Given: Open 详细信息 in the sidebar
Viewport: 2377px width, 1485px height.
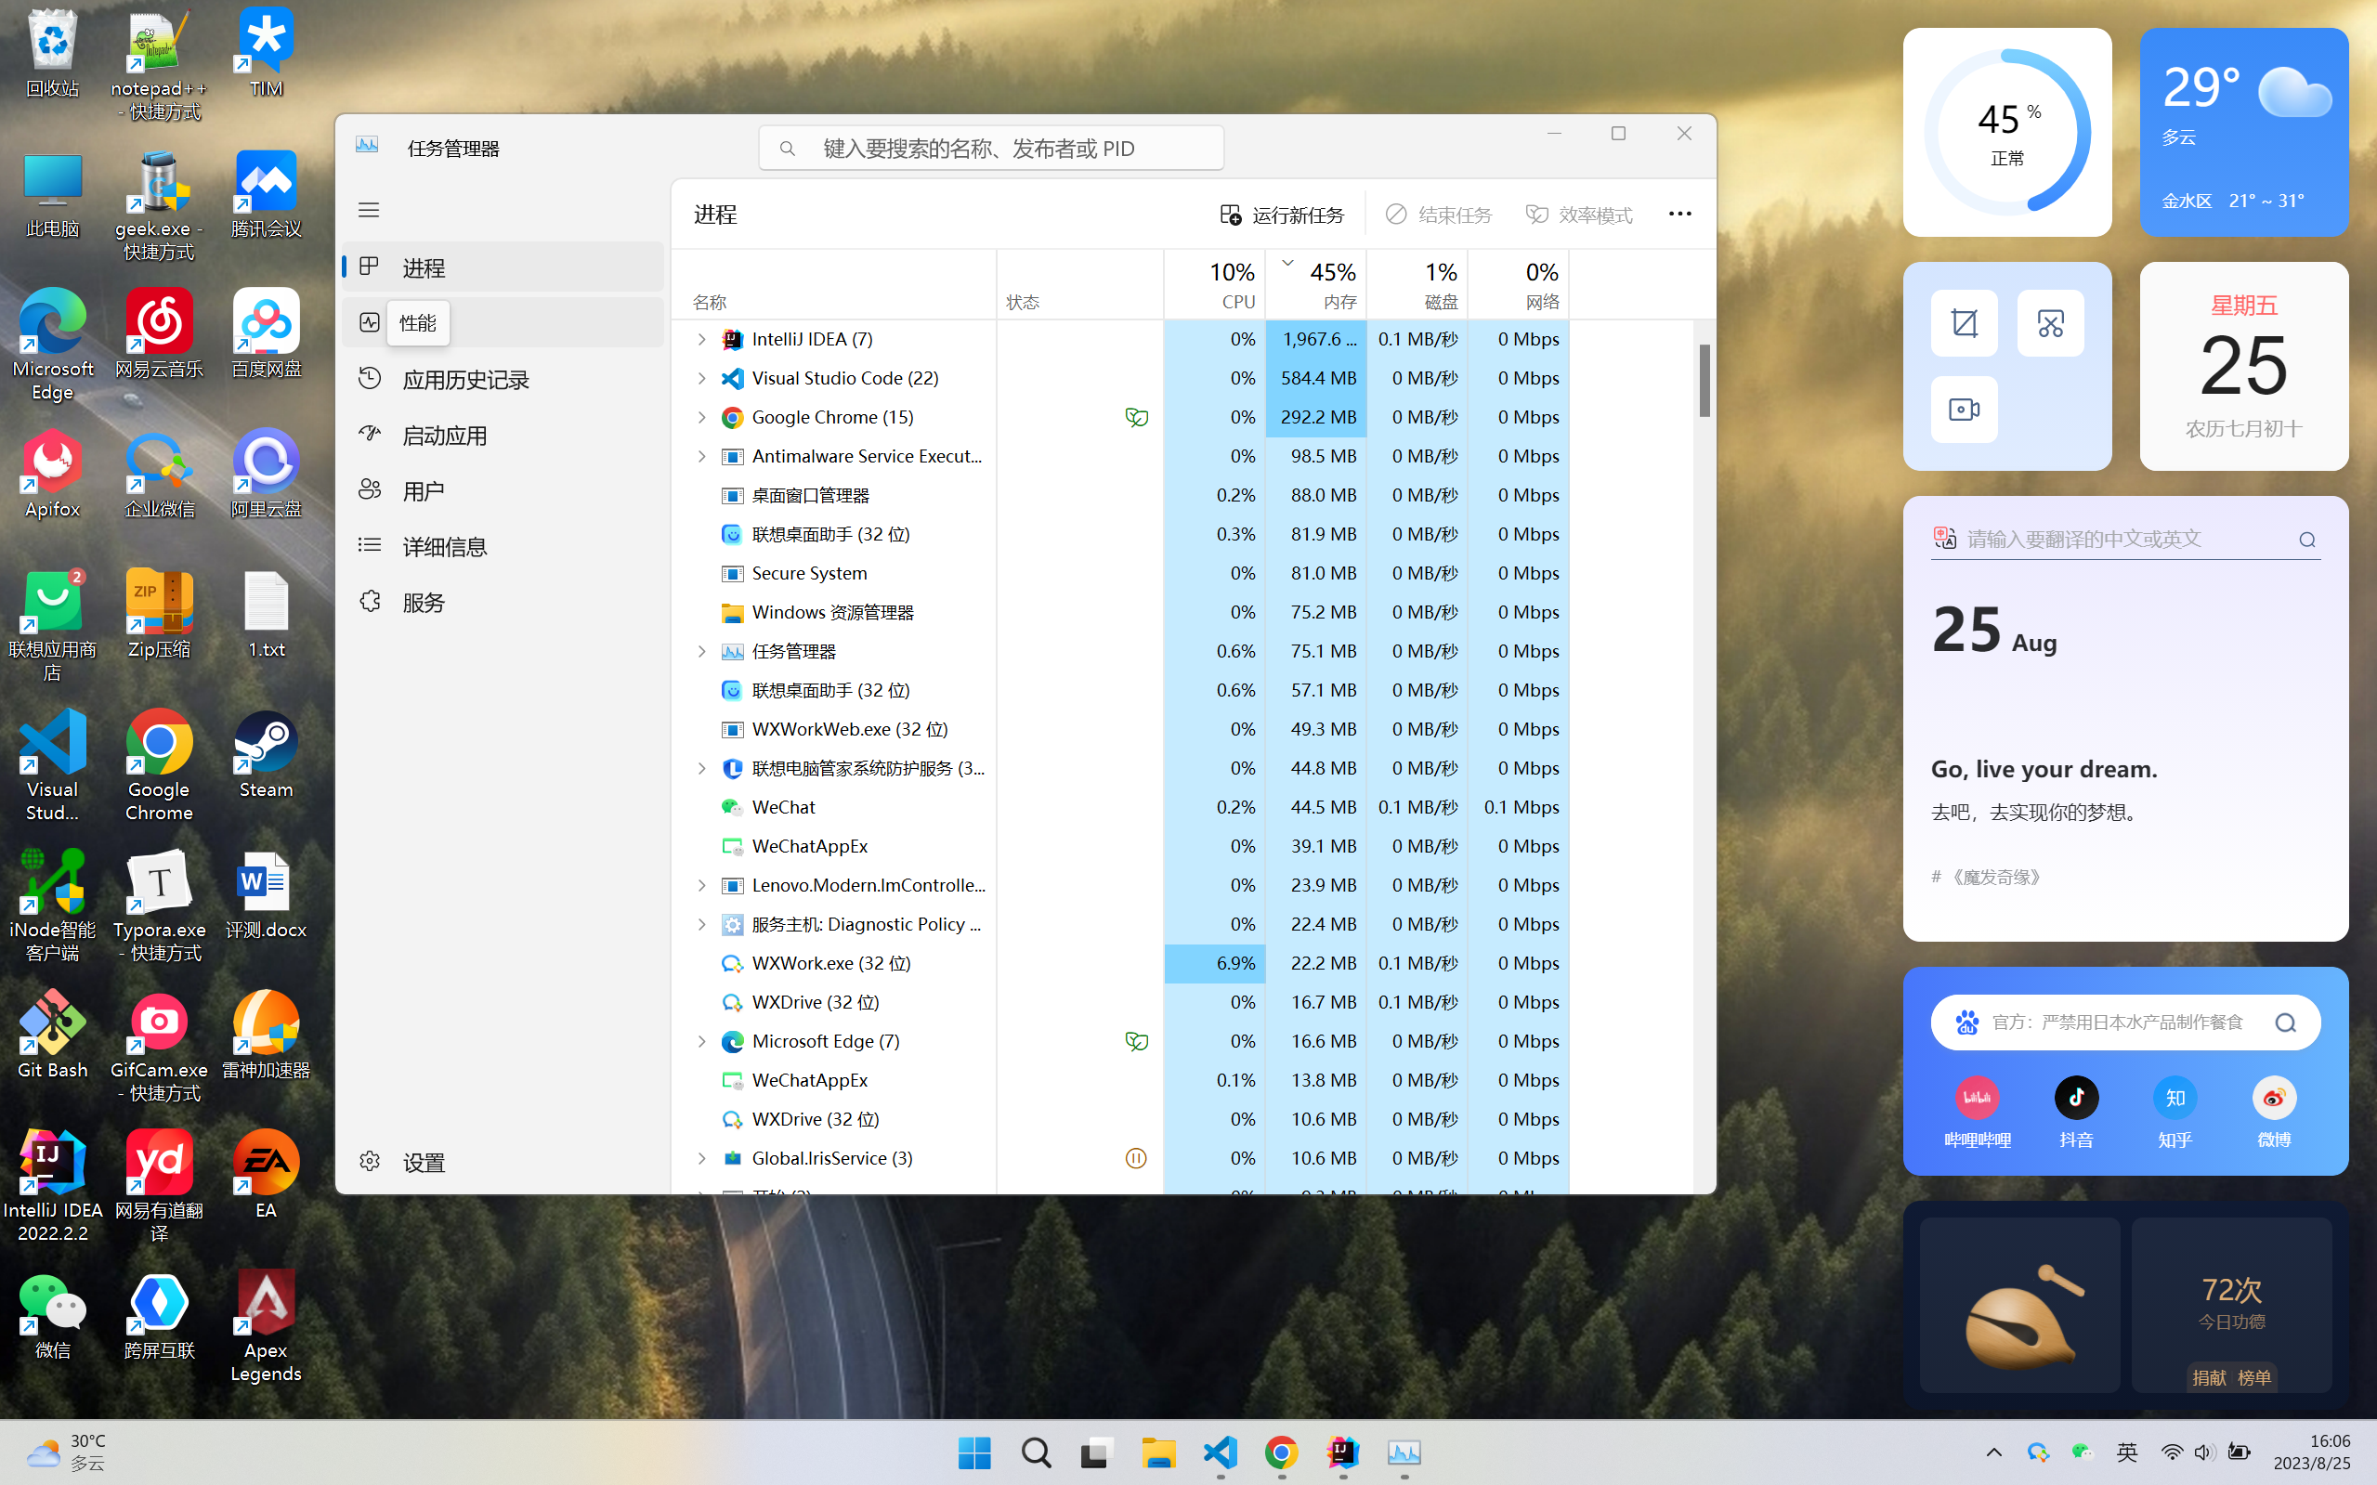Looking at the screenshot, I should pyautogui.click(x=503, y=546).
